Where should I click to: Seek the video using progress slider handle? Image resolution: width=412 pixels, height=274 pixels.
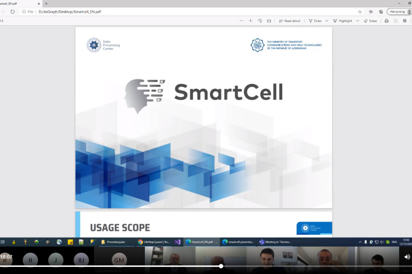221,266
